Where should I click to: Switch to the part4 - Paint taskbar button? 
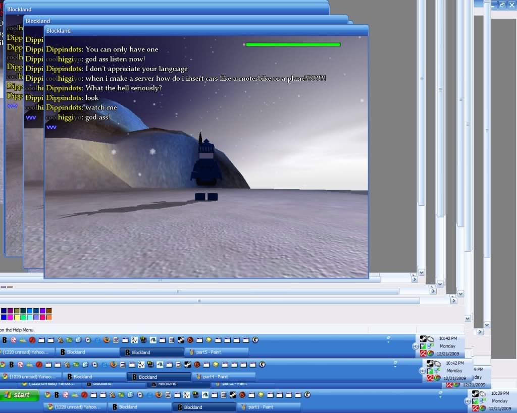tap(225, 377)
